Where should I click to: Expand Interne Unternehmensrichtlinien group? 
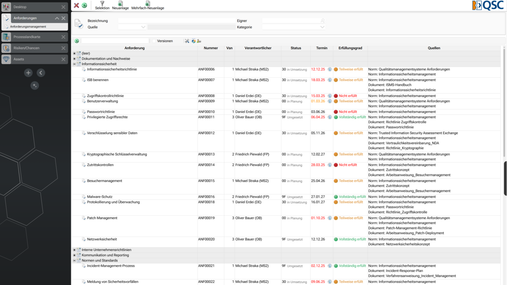(74, 250)
